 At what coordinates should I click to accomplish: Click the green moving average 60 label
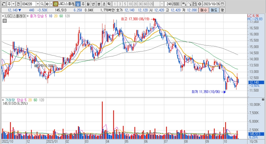(x=61, y=16)
